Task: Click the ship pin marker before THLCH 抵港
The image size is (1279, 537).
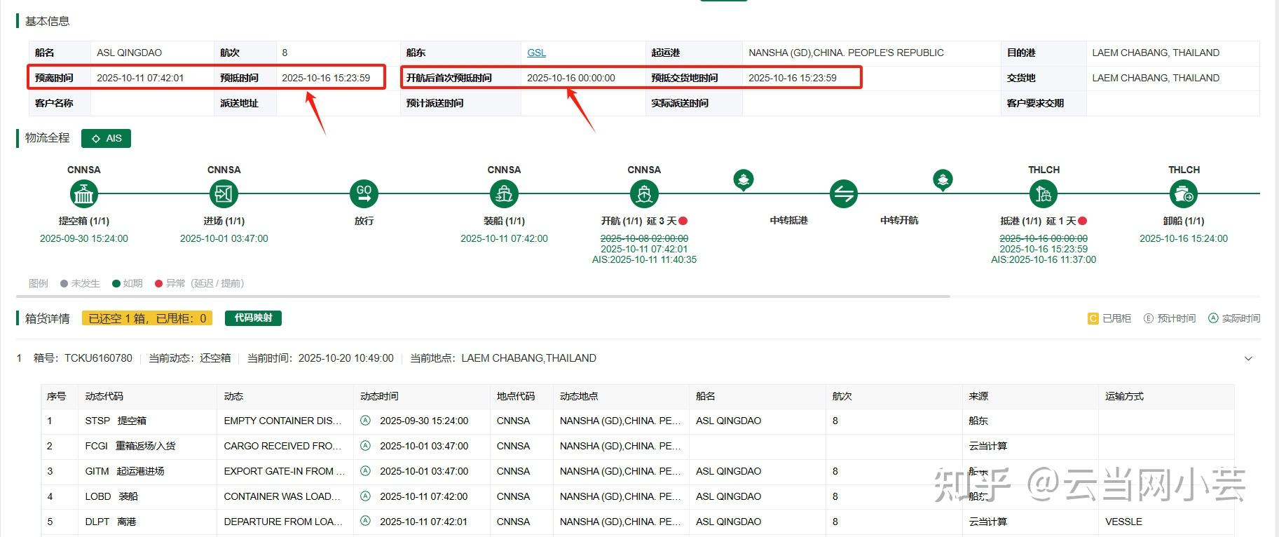Action: pyautogui.click(x=943, y=180)
